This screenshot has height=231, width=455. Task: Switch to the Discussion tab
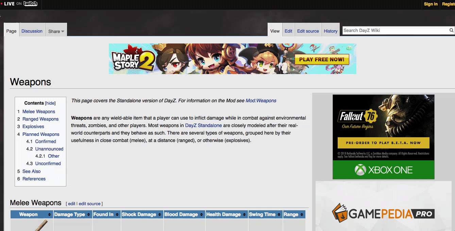(x=32, y=31)
